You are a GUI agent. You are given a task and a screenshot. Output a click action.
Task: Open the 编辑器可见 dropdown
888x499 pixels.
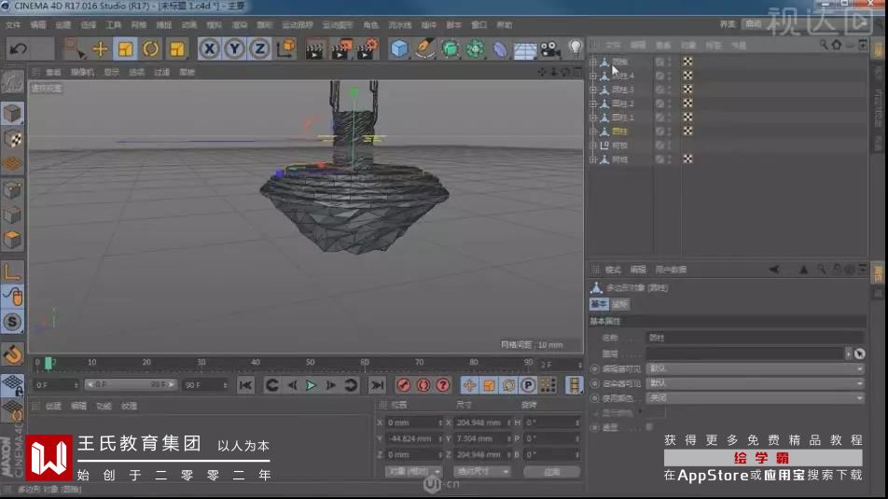pos(755,368)
